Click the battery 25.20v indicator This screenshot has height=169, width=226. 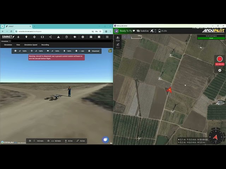[x=162, y=31]
